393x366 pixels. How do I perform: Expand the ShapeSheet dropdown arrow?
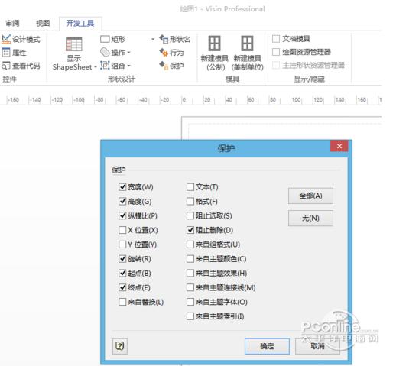pyautogui.click(x=96, y=67)
